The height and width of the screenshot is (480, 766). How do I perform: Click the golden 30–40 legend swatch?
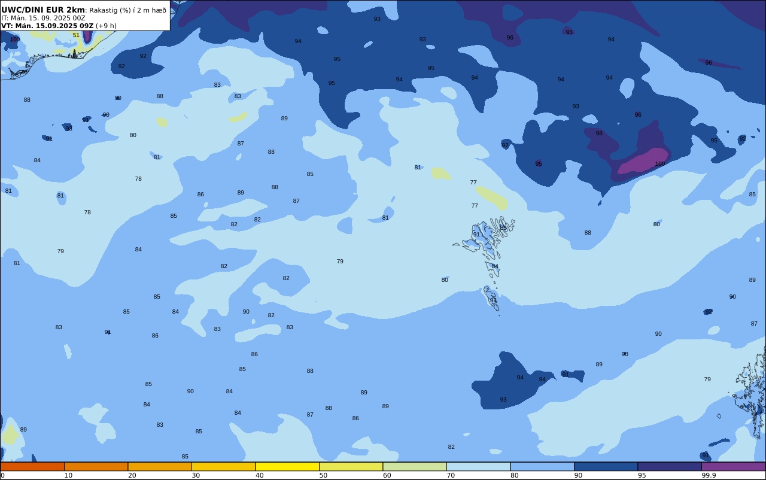pos(223,466)
